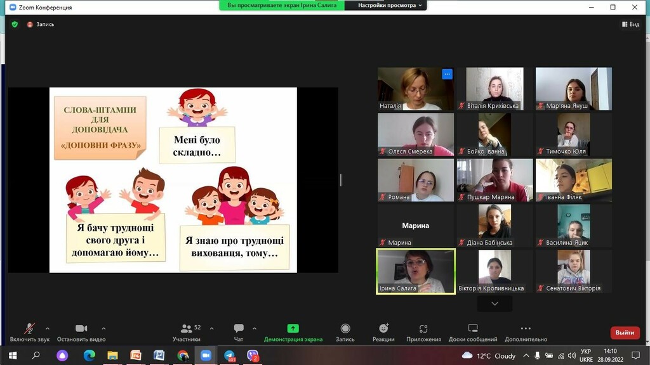The width and height of the screenshot is (650, 365).
Task: Open the Whiteboards (Доски сообщений) icon
Action: 473,328
